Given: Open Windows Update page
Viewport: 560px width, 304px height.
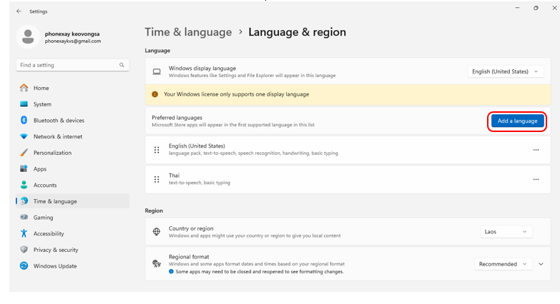Looking at the screenshot, I should pos(55,266).
